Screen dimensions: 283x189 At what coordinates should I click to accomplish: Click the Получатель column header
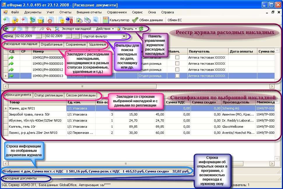pos(208,52)
